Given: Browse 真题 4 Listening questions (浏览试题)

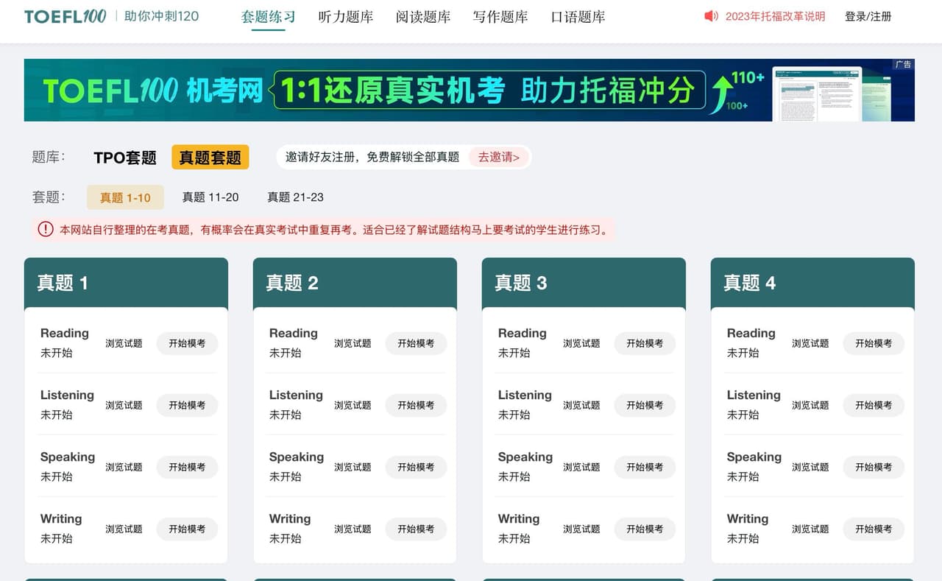Looking at the screenshot, I should point(810,405).
